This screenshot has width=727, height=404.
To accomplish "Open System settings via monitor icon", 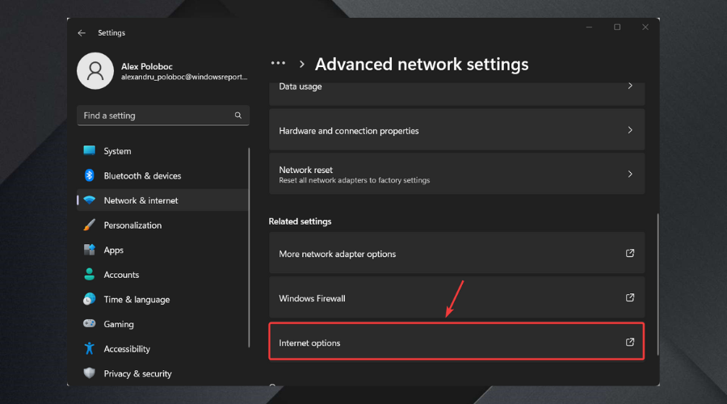I will (x=89, y=151).
